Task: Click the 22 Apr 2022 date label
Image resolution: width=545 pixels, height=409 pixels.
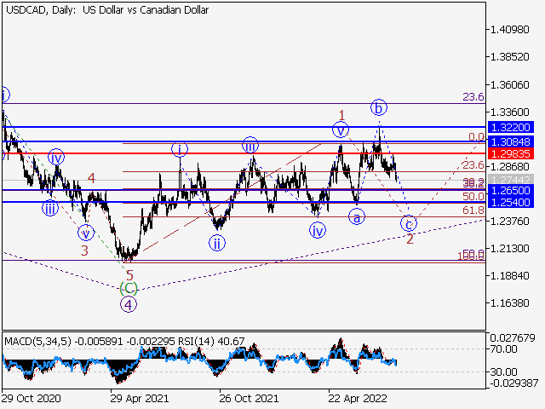Action: coord(358,399)
